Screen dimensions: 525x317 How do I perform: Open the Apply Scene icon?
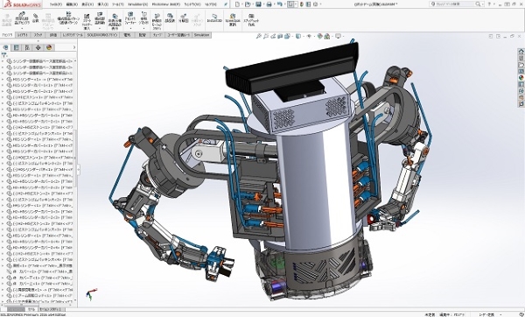pyautogui.click(x=327, y=36)
